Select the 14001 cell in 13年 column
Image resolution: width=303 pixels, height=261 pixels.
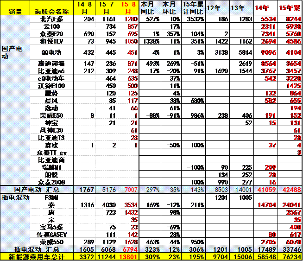coord(241,190)
